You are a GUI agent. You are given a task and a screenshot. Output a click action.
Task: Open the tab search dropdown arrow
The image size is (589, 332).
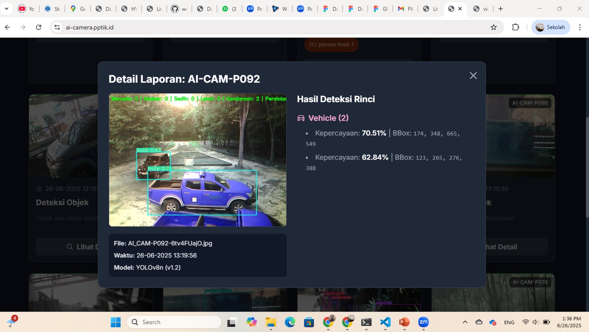tap(6, 9)
